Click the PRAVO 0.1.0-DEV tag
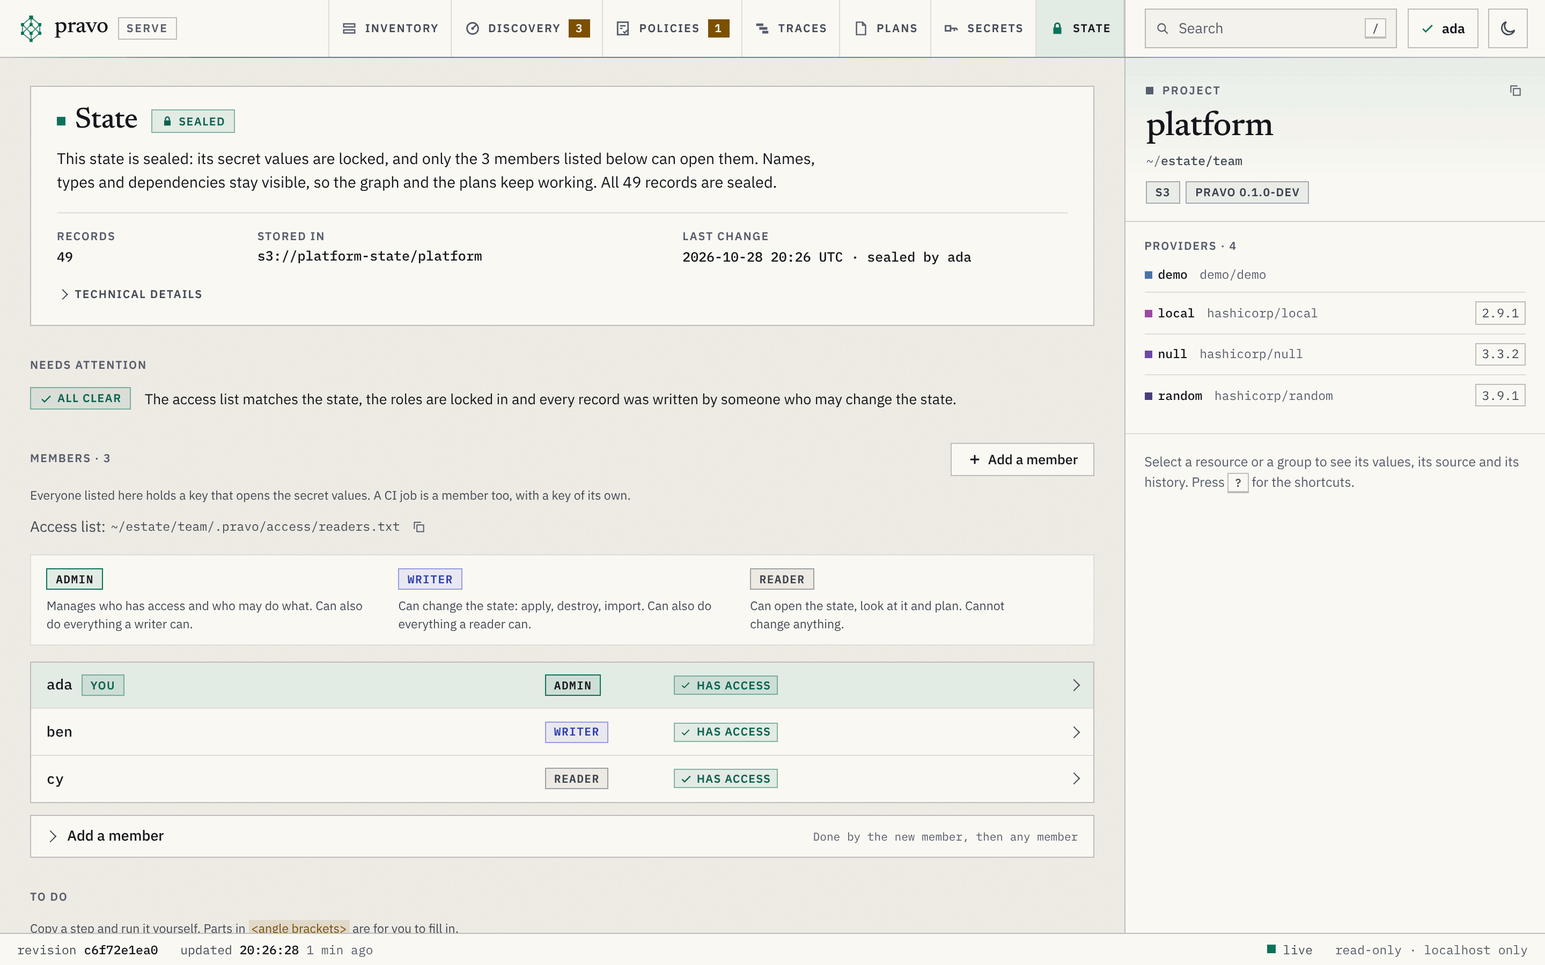This screenshot has height=965, width=1545. (1247, 192)
